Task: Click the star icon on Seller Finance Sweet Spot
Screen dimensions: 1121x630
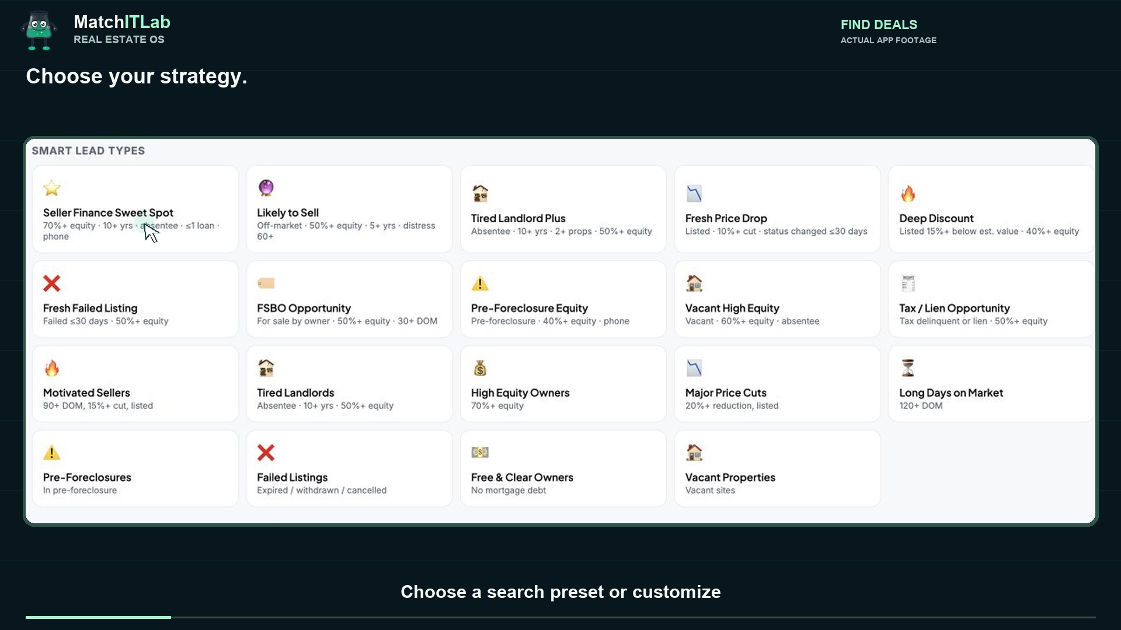Action: [x=52, y=188]
